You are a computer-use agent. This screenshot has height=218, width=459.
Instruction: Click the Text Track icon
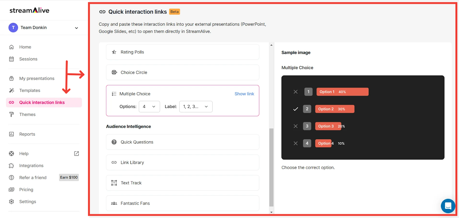(x=114, y=183)
